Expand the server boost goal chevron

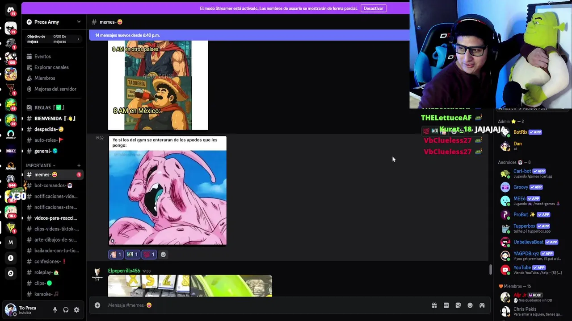(78, 39)
